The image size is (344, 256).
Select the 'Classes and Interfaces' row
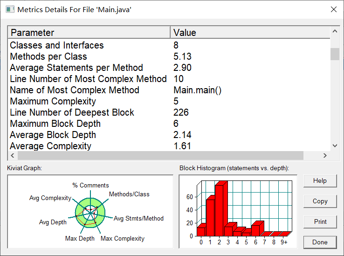(169, 45)
